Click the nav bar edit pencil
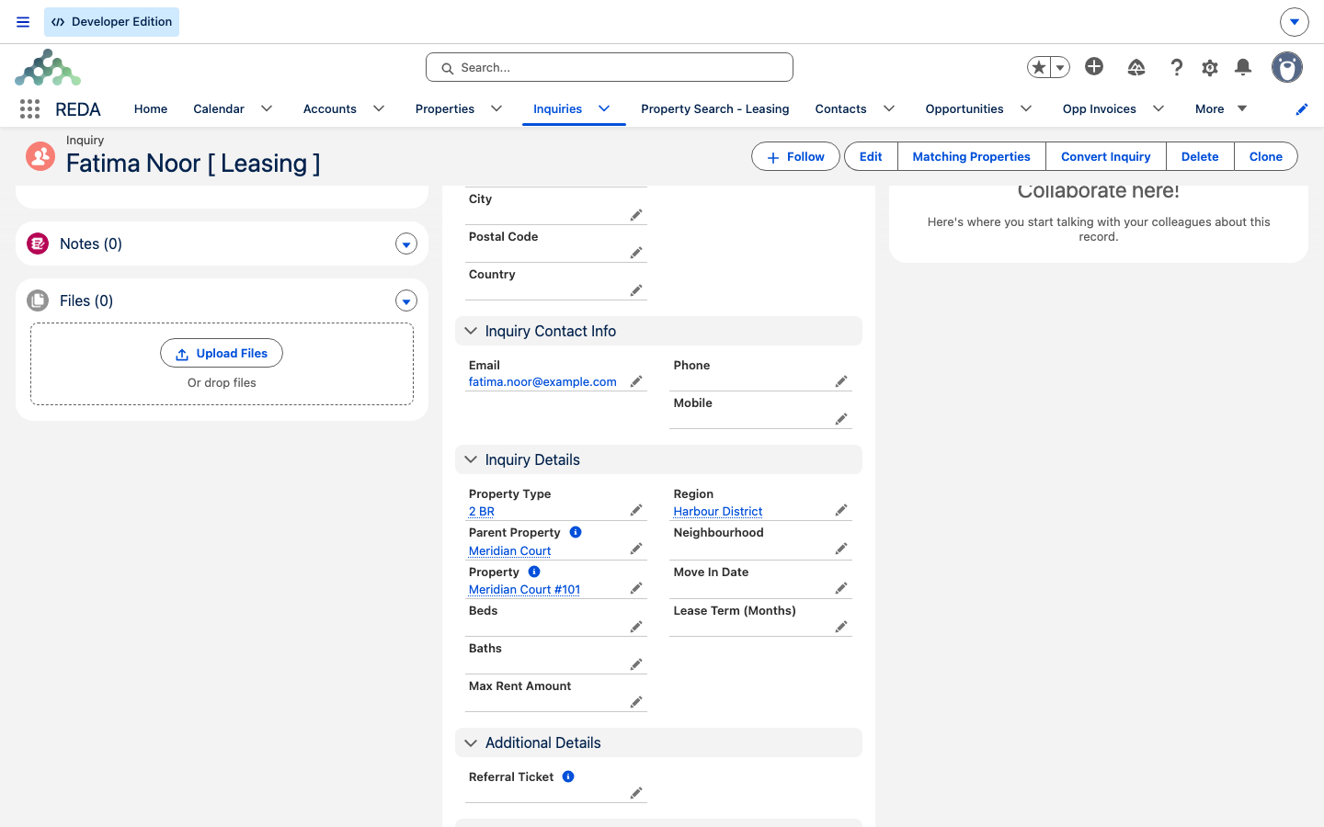1324x827 pixels. (1302, 109)
